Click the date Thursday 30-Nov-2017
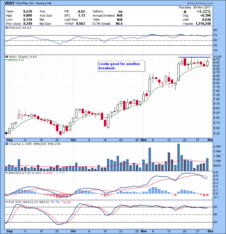 pyautogui.click(x=195, y=7)
